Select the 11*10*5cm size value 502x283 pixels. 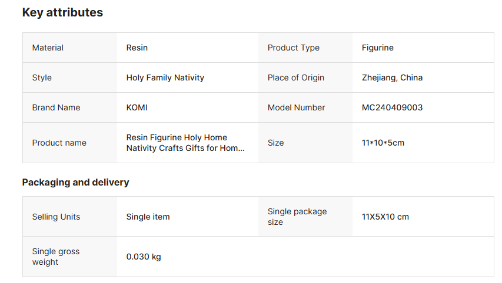point(383,143)
